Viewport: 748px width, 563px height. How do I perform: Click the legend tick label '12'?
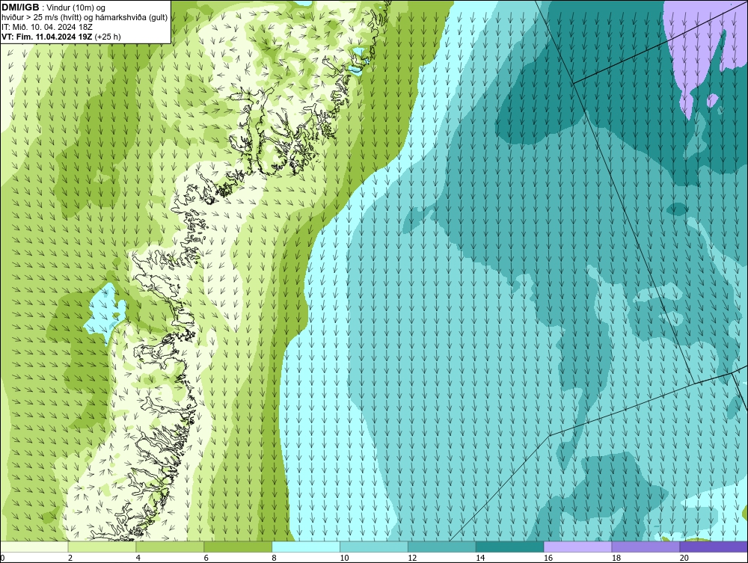[x=412, y=558]
